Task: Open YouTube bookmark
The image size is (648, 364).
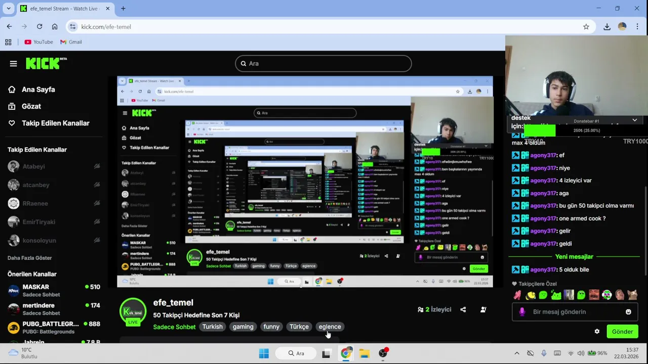Action: pos(38,42)
